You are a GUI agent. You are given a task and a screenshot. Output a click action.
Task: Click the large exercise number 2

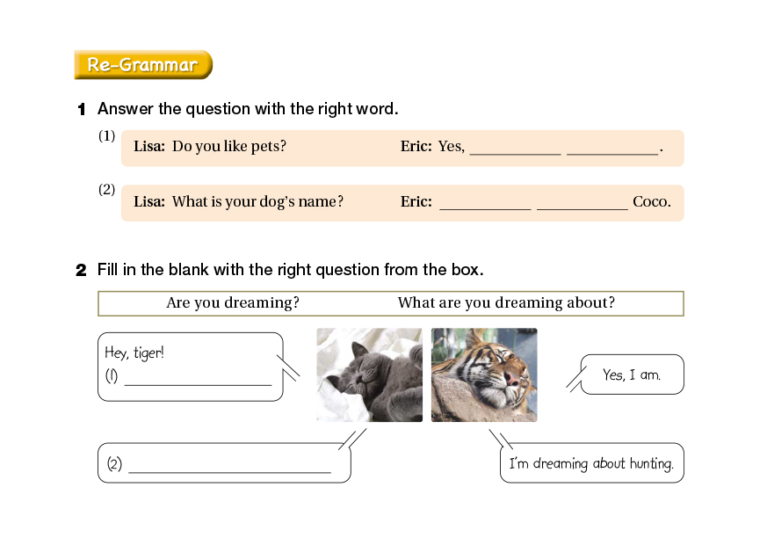81,271
